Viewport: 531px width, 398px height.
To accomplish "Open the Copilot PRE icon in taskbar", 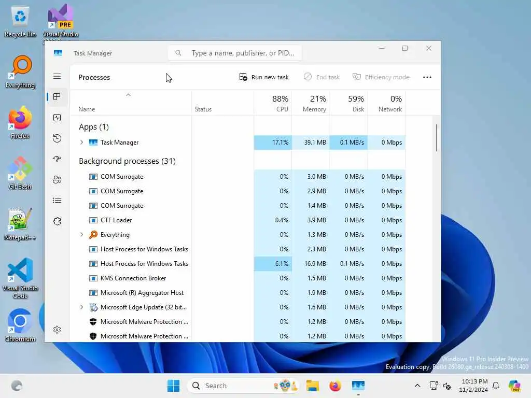I will [x=514, y=386].
